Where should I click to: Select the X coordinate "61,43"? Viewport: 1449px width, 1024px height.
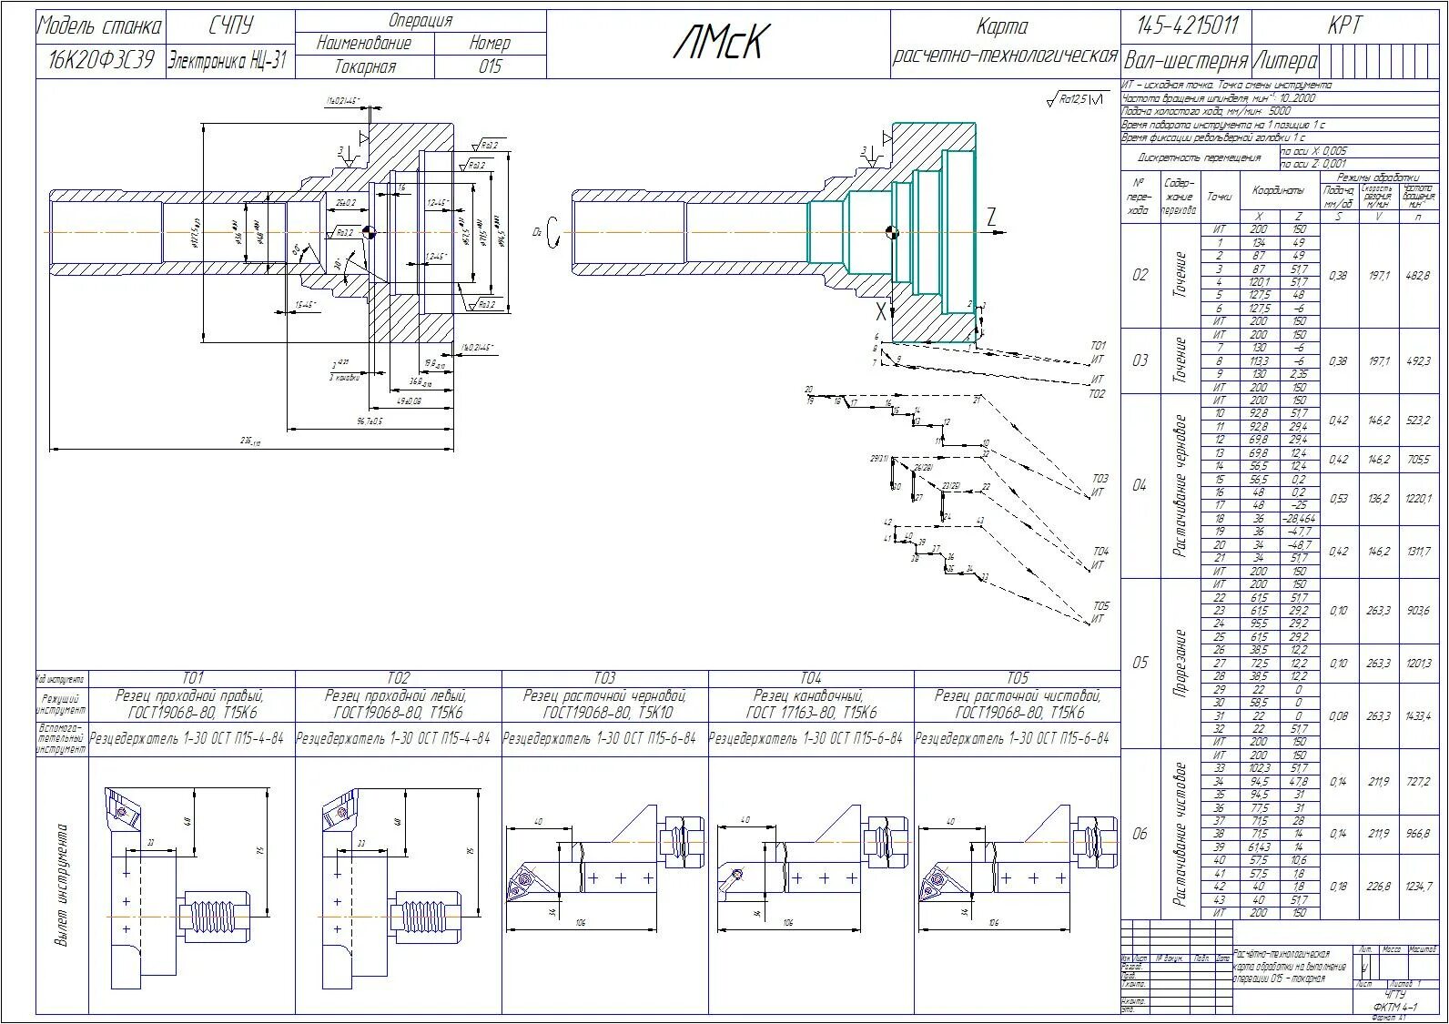coord(1259,847)
